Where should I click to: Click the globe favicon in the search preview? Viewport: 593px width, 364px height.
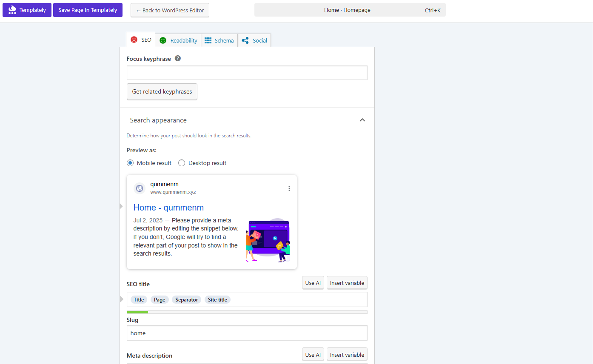coord(140,188)
